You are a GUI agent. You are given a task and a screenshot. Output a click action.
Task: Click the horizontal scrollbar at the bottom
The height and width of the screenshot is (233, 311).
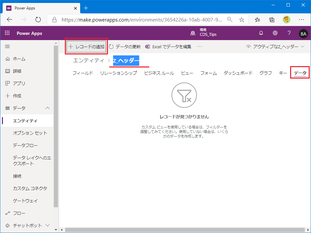click(185, 230)
